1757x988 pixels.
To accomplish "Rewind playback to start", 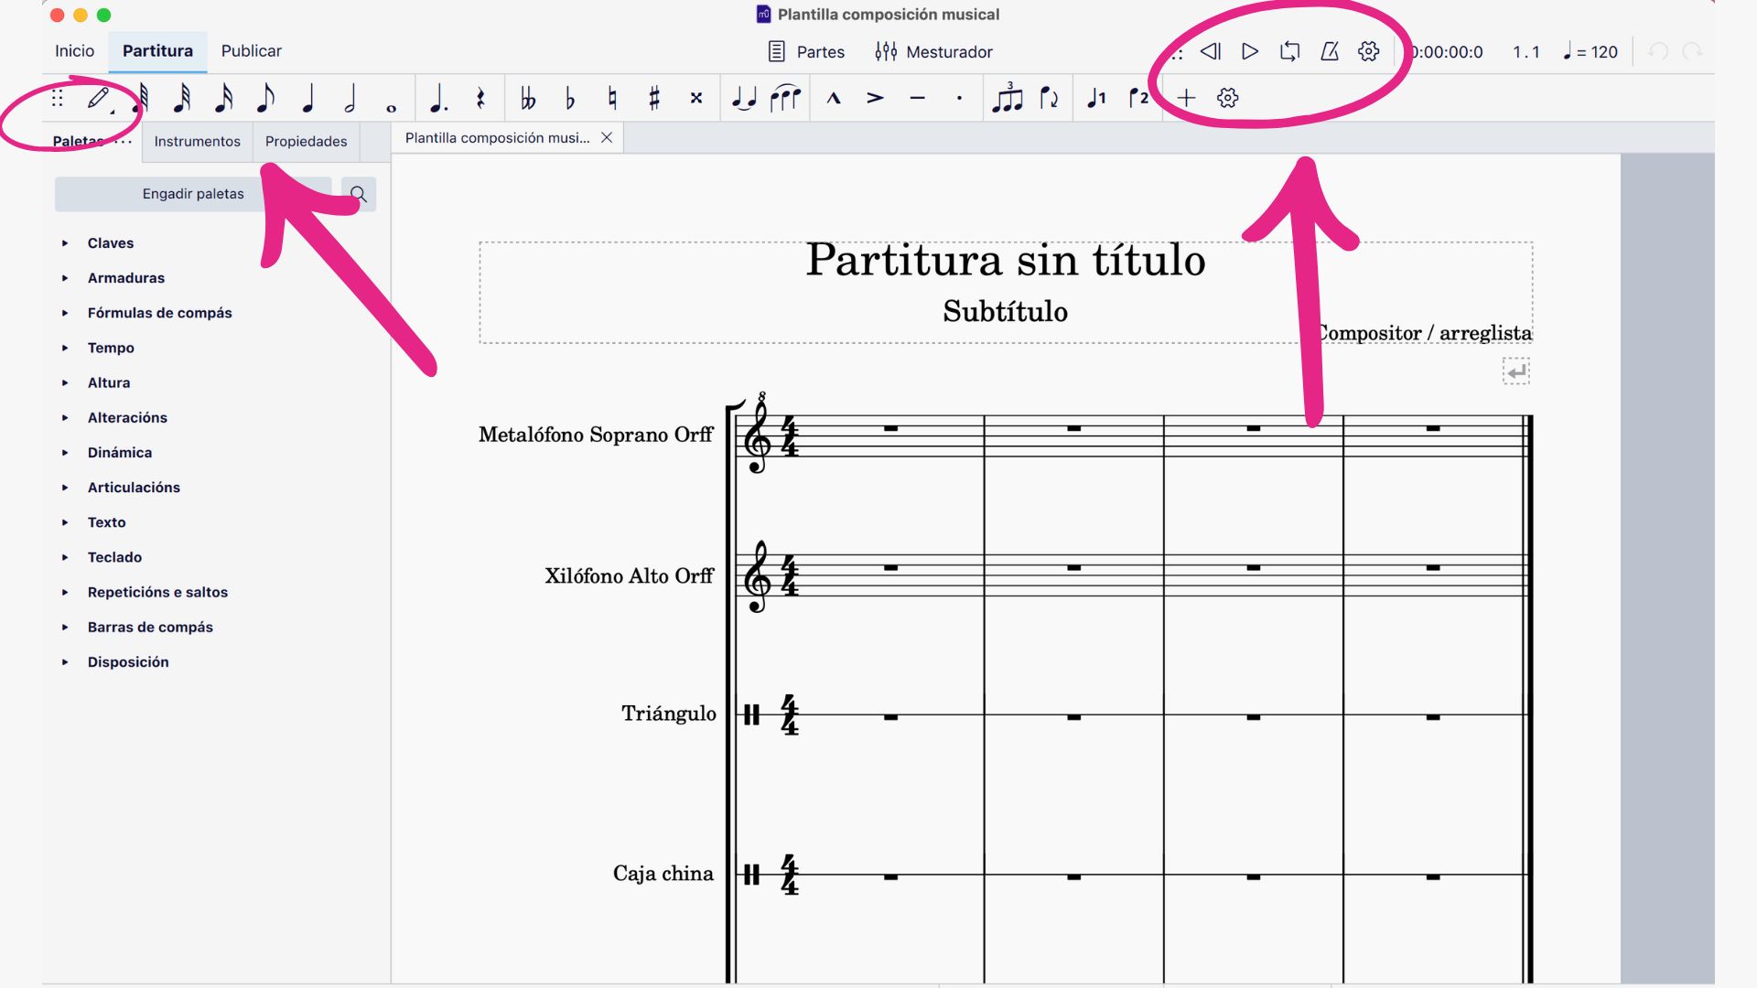I will coord(1210,51).
